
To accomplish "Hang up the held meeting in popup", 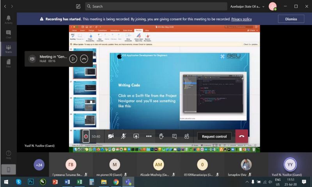I will coord(84,59).
